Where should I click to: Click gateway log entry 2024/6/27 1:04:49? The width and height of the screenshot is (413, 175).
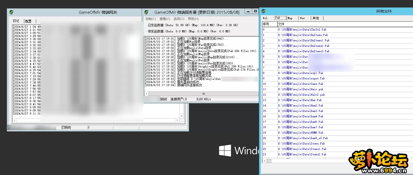point(27,27)
